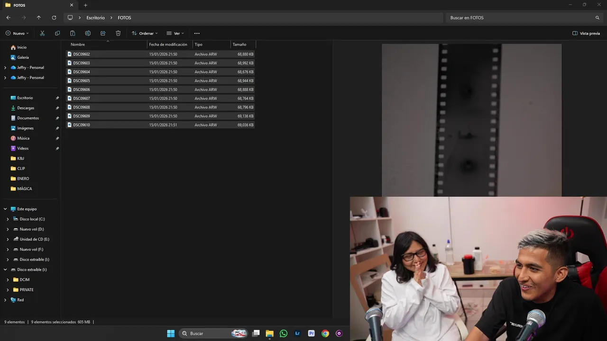
Task: Click the Cut scissors icon in toolbar
Action: click(42, 33)
